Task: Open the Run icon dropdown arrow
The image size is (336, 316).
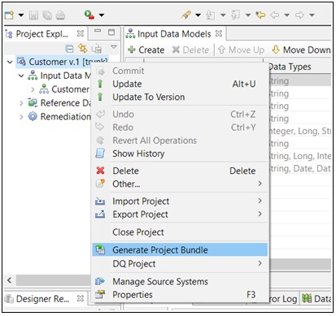Action: point(102,15)
